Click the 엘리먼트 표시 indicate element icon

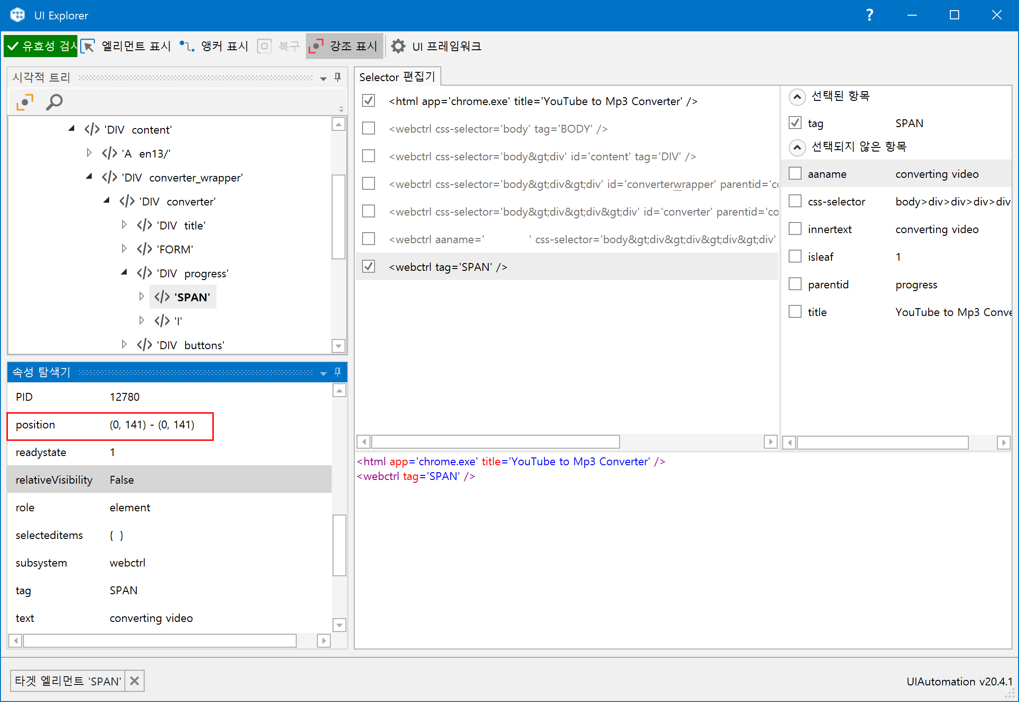88,46
